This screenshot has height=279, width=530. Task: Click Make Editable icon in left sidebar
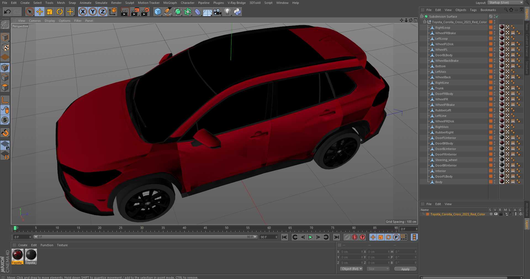(5, 25)
